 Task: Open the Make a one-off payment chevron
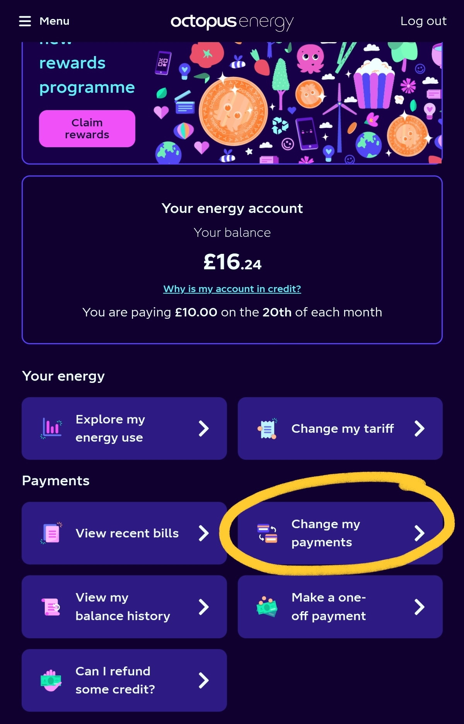click(420, 607)
